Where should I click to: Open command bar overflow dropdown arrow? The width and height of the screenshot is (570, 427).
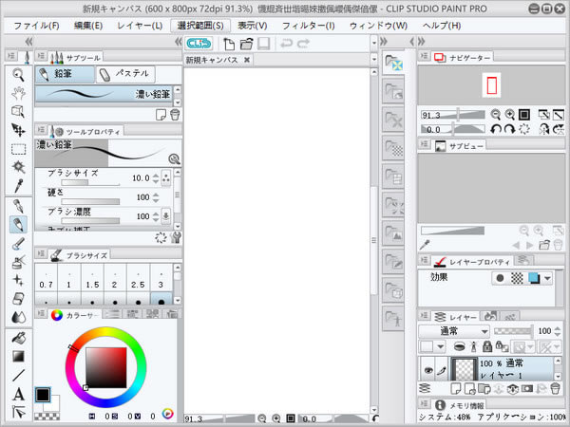[374, 44]
